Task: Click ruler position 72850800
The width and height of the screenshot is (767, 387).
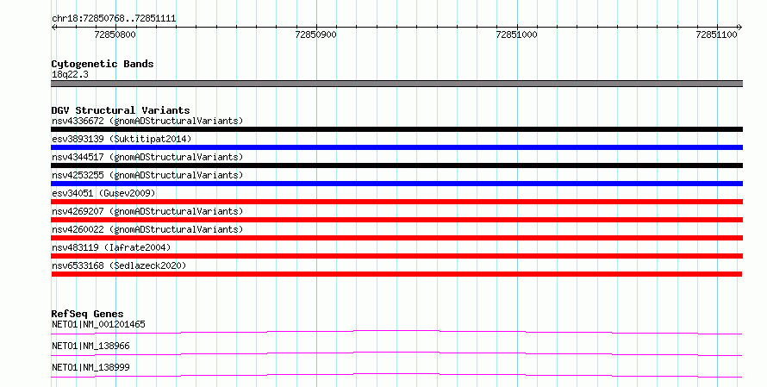Action: [x=115, y=34]
